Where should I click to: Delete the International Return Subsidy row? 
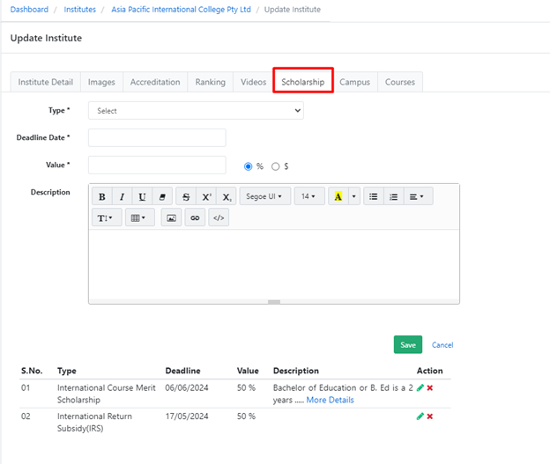coord(430,416)
